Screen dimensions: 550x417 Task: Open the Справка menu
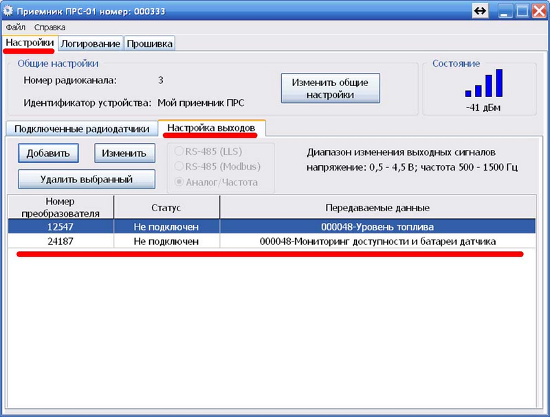[49, 28]
